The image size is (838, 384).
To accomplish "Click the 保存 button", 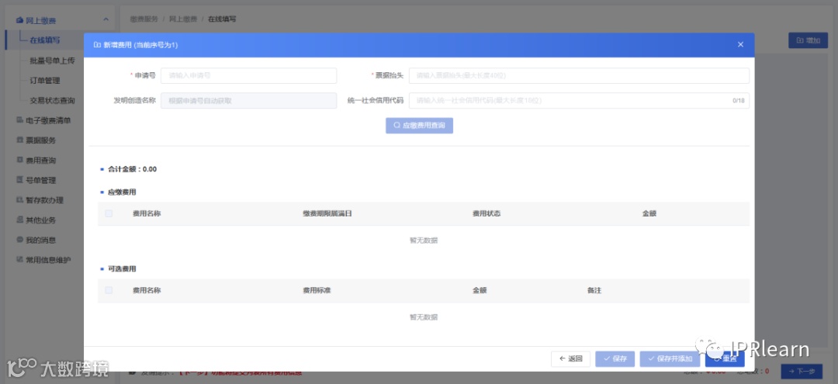I will click(615, 359).
